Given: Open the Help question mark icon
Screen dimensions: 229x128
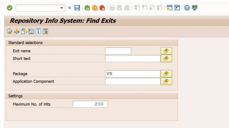Looking at the screenshot, I should click(x=187, y=8).
